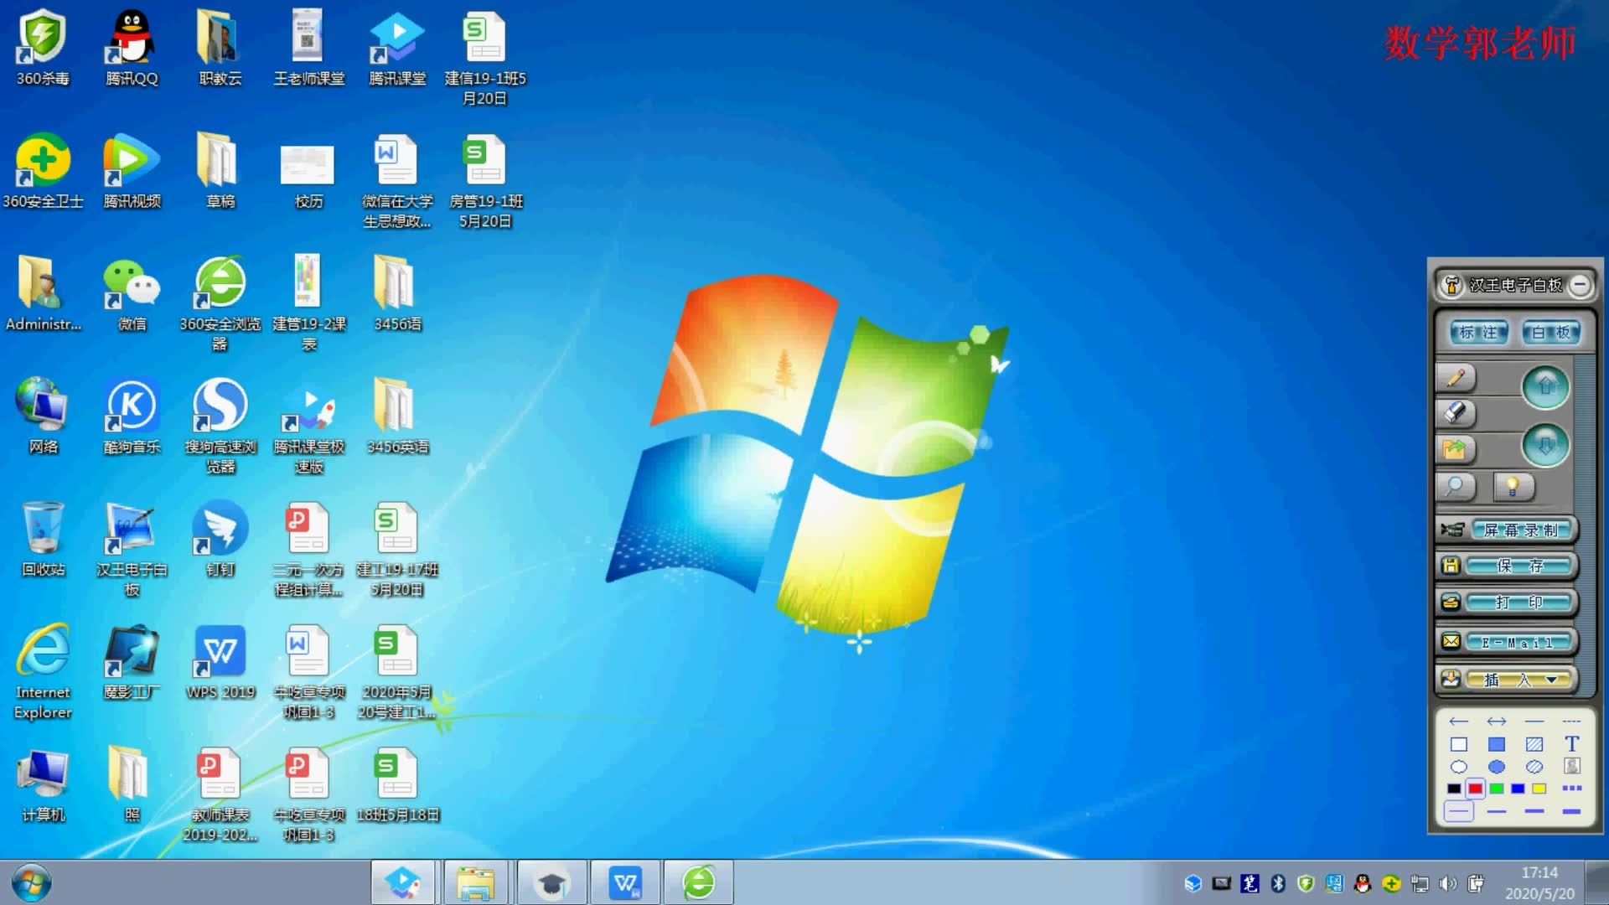Open more colors with the three-dot icon
Image resolution: width=1609 pixels, height=905 pixels.
point(1572,789)
